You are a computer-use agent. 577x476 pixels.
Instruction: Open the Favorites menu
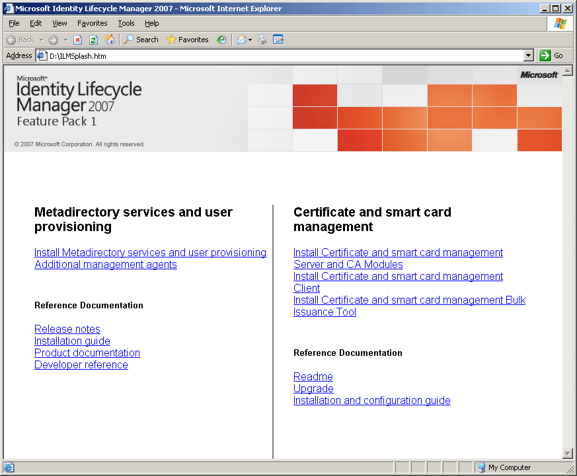(93, 23)
